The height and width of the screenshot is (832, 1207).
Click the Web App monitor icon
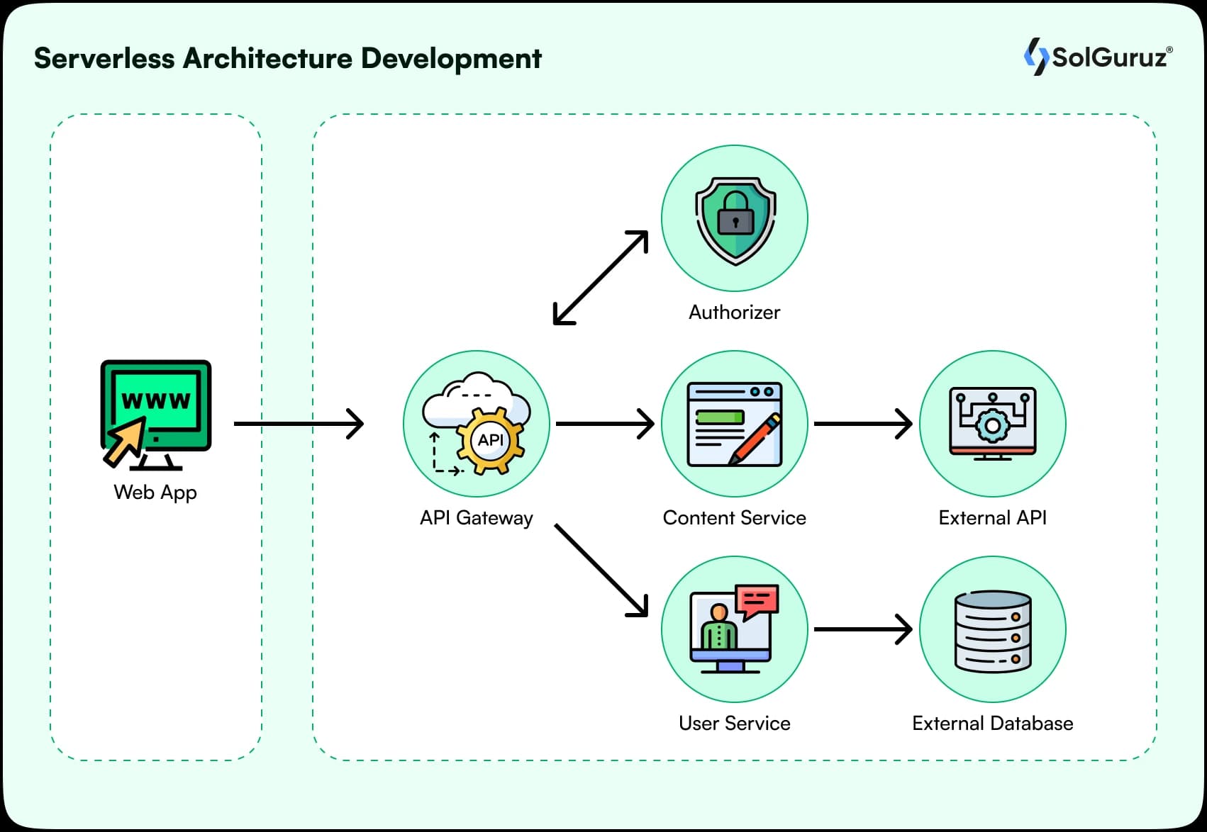[x=156, y=415]
